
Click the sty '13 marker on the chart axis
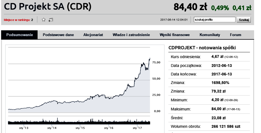pyautogui.click(x=24, y=128)
